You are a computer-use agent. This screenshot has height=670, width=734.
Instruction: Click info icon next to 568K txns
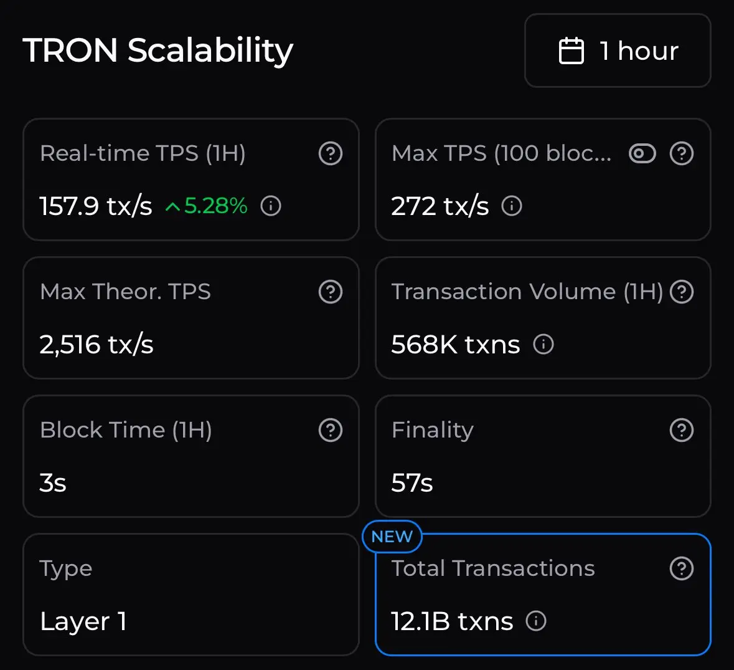(x=543, y=344)
